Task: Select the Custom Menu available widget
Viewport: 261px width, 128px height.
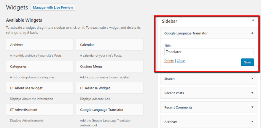Action: 109,66
